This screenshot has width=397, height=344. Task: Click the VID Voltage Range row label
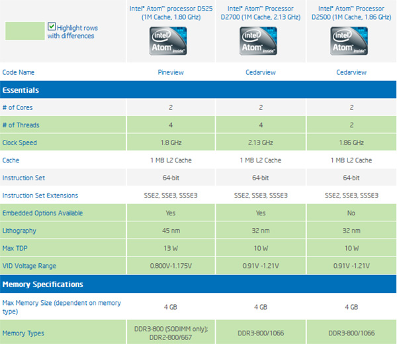point(29,266)
